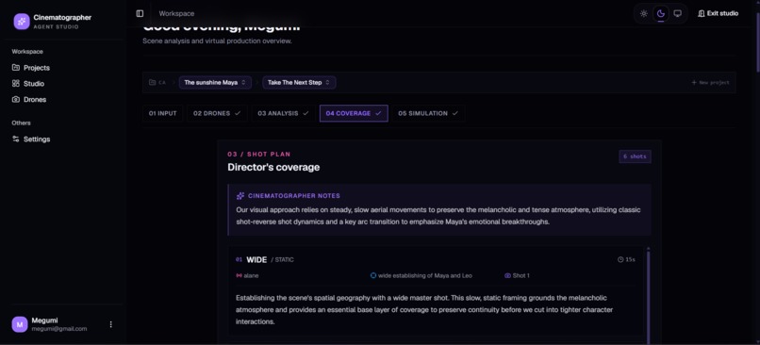Expand The sunshine Maya project dropdown

(215, 82)
